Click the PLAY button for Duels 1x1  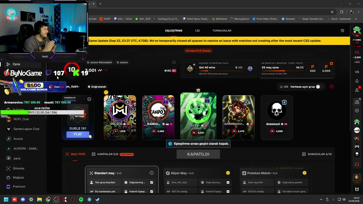pyautogui.click(x=78, y=135)
